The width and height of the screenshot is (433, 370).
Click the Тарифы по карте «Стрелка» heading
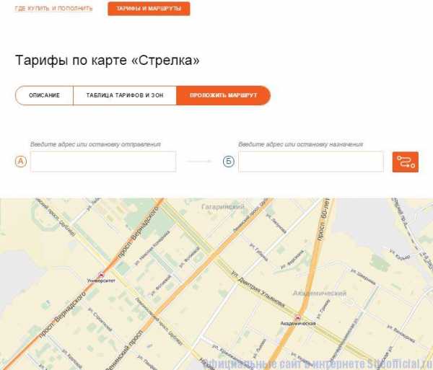(x=107, y=60)
